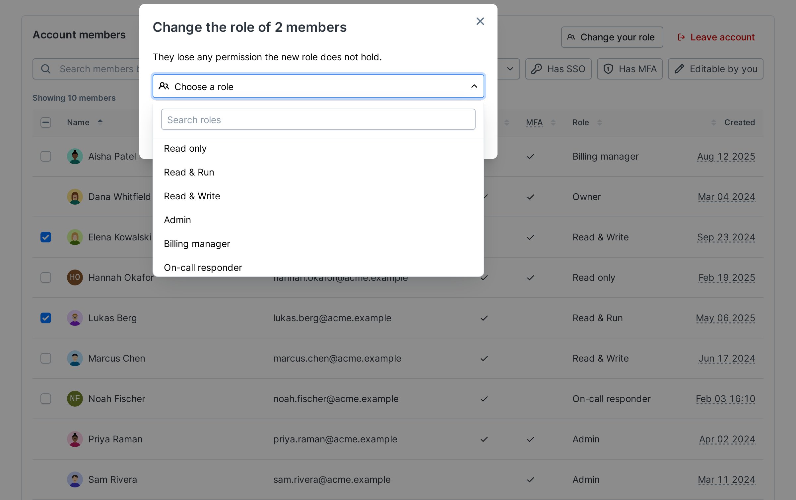This screenshot has height=500, width=796.
Task: Click Dana Whitfield's avatar
Action: click(75, 197)
